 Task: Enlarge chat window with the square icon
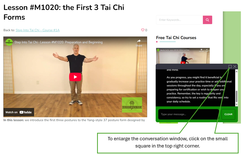pos(230,67)
